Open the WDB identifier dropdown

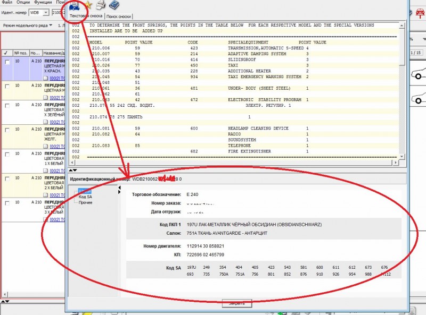46,12
